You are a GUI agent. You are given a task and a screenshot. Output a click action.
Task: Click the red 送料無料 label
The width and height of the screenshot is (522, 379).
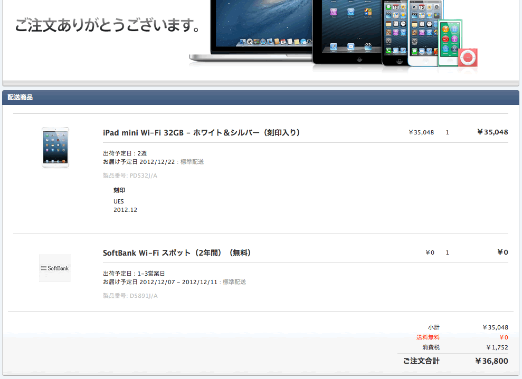[428, 337]
